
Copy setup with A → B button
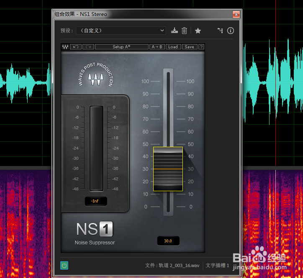click(x=157, y=47)
